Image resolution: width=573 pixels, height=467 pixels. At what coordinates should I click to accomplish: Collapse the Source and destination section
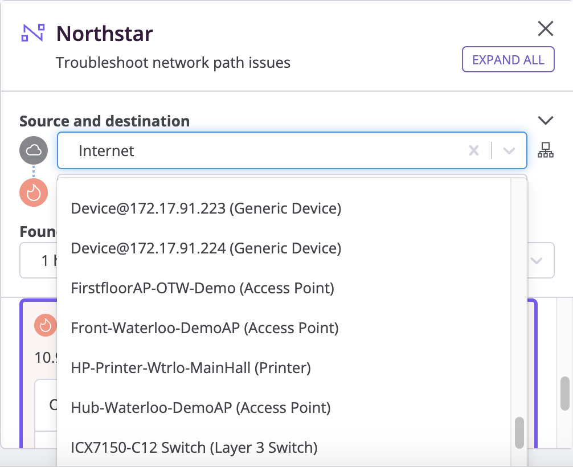(546, 120)
